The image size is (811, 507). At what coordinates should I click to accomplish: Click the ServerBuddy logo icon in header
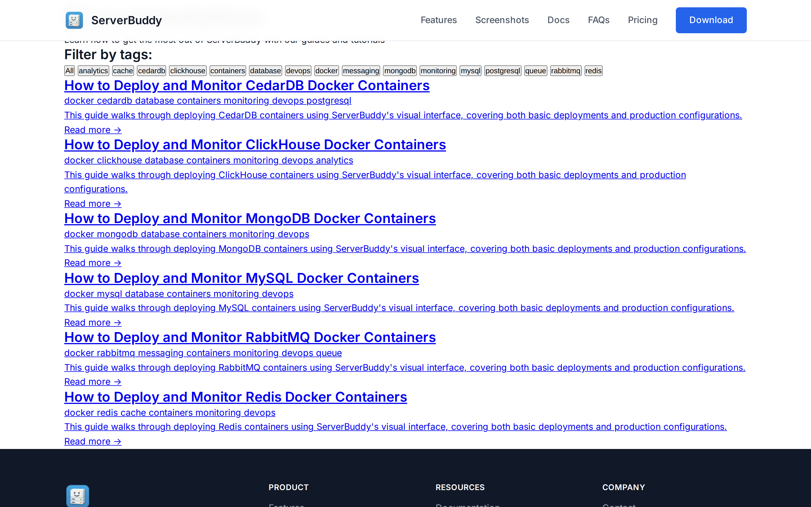74,20
